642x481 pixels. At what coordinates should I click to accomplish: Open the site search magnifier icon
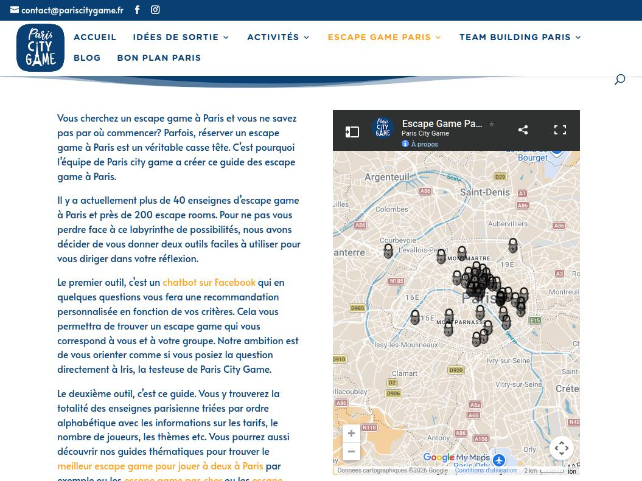[x=619, y=80]
